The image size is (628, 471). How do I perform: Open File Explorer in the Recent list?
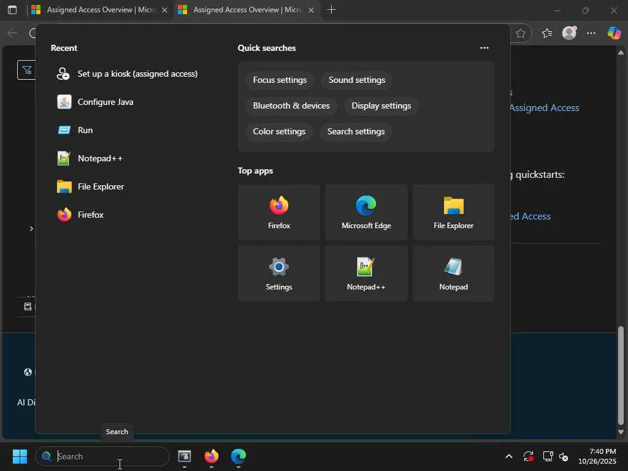pyautogui.click(x=91, y=186)
